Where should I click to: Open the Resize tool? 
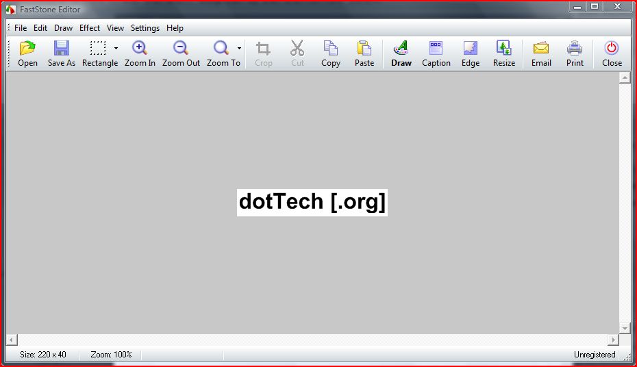point(504,49)
